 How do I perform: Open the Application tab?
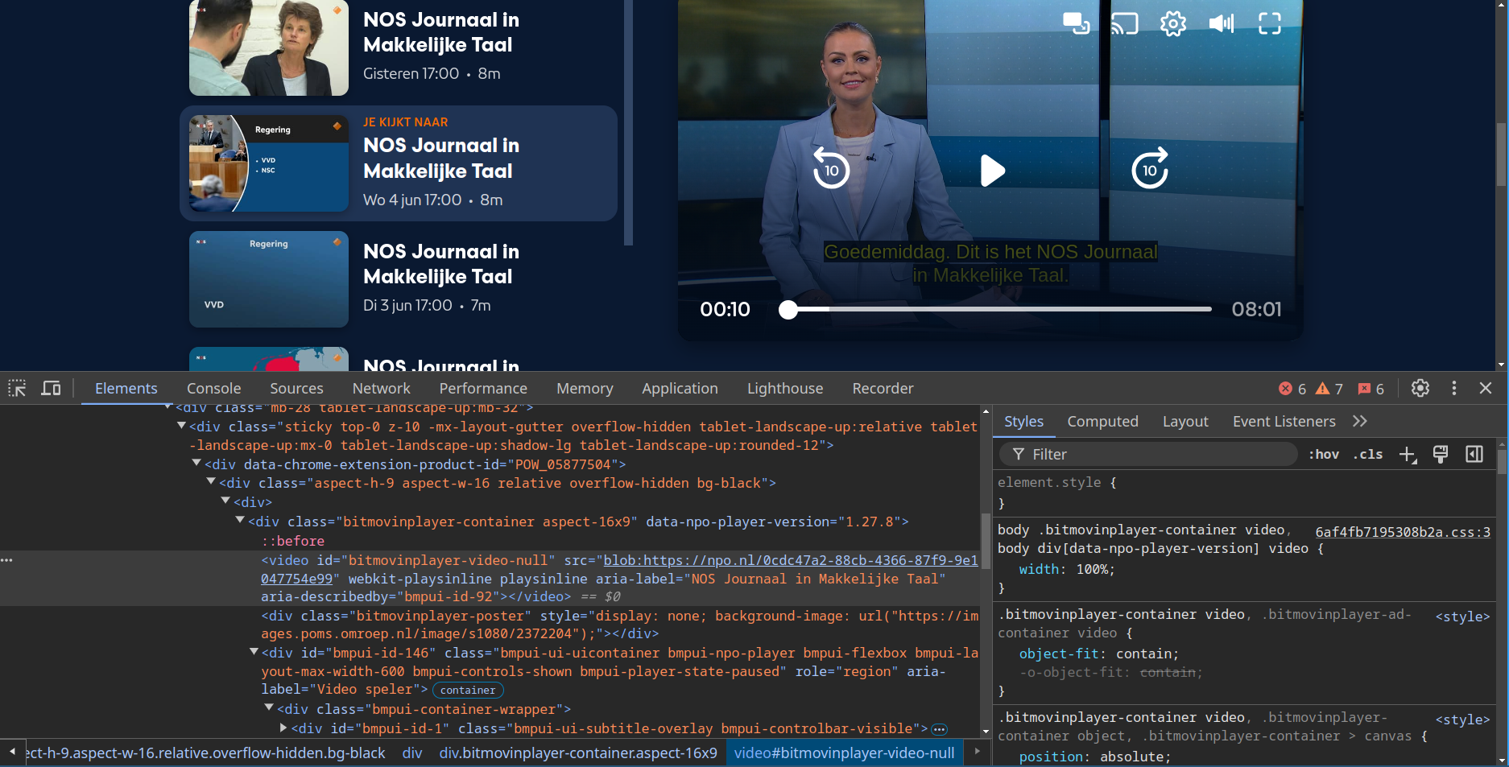coord(680,389)
